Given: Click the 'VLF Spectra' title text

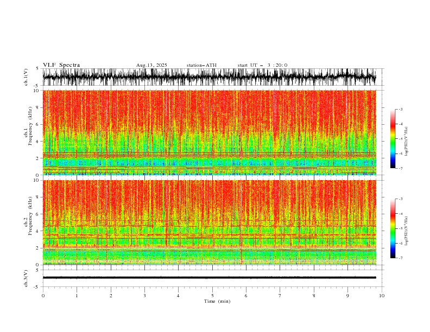Looking at the screenshot, I should (x=61, y=65).
